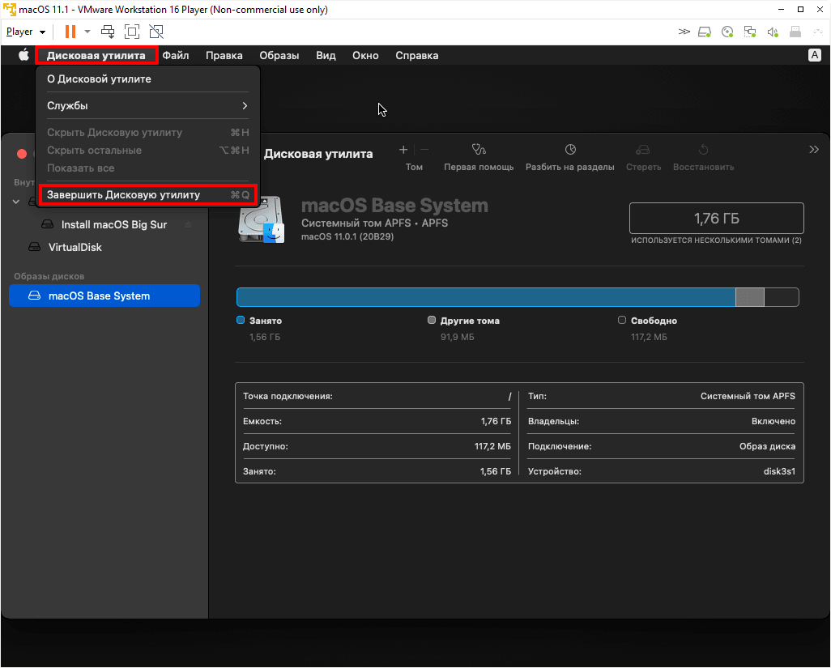Toggle VMware Unity mode icon
This screenshot has height=668, width=831.
tap(156, 32)
